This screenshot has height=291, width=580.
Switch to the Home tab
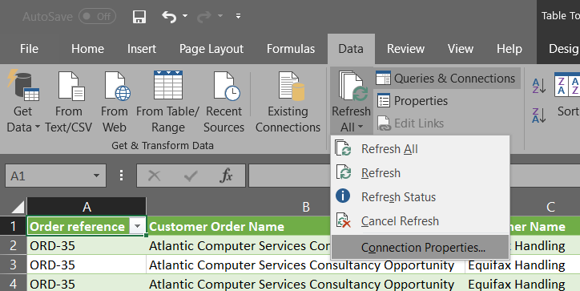(x=87, y=49)
